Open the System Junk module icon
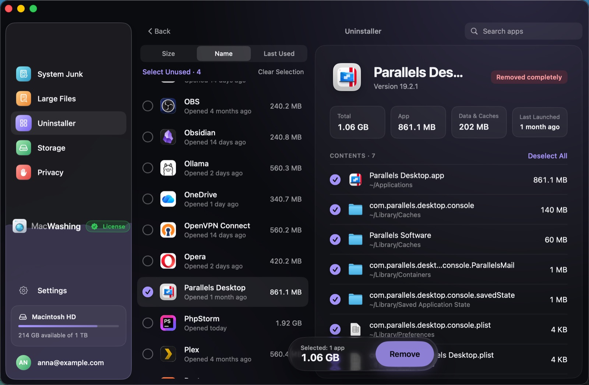589x385 pixels. [24, 74]
